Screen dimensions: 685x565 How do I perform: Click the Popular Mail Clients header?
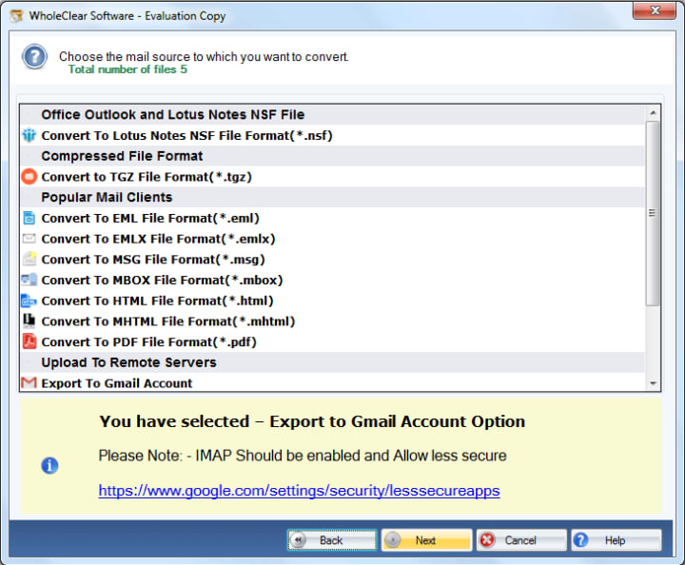pos(332,197)
